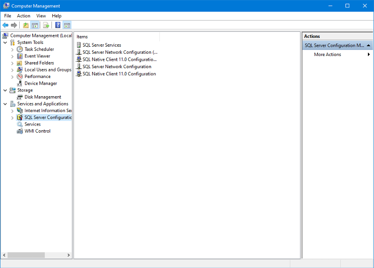Image resolution: width=374 pixels, height=268 pixels.
Task: Click the Event Viewer icon in tree
Action: coord(20,56)
